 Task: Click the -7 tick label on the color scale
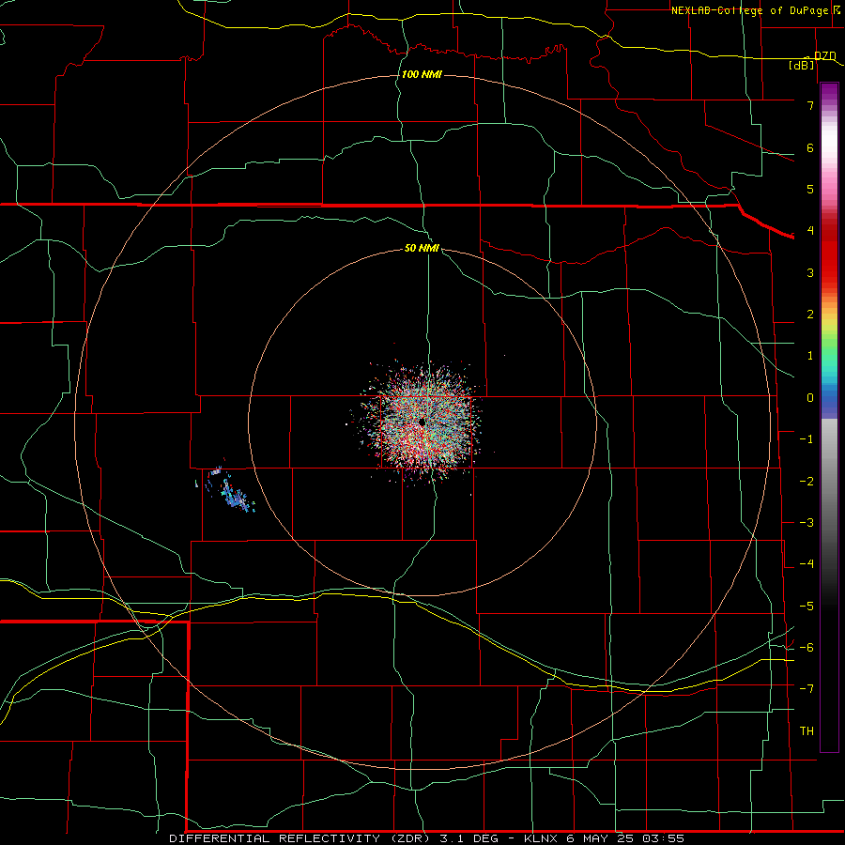point(807,688)
